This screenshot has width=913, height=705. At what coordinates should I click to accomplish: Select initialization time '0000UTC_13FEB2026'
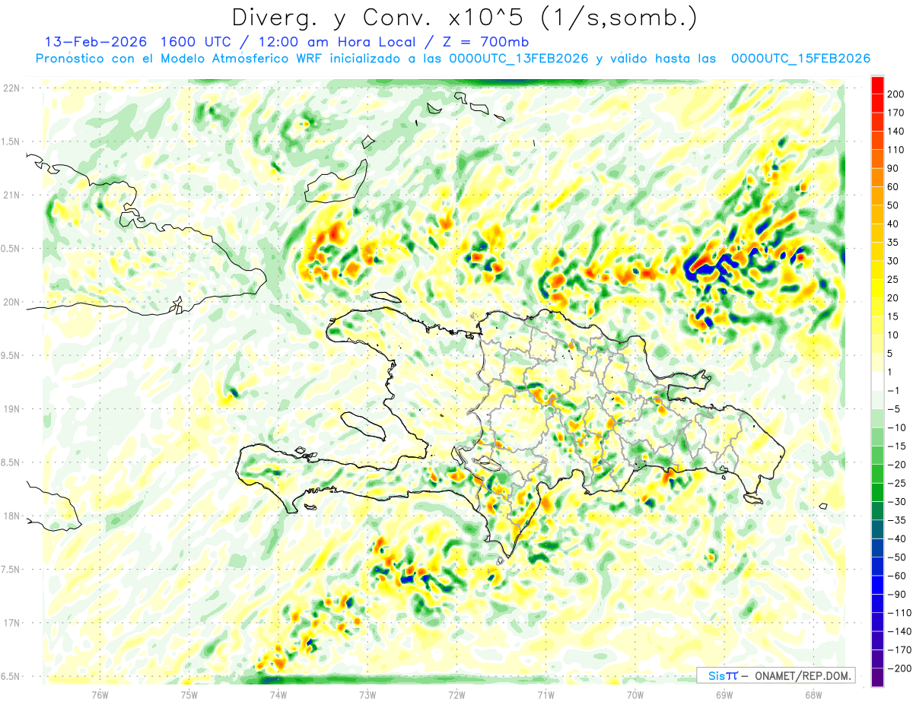click(x=519, y=59)
